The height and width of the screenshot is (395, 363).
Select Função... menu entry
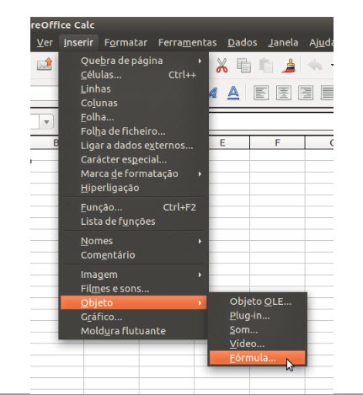(x=133, y=207)
